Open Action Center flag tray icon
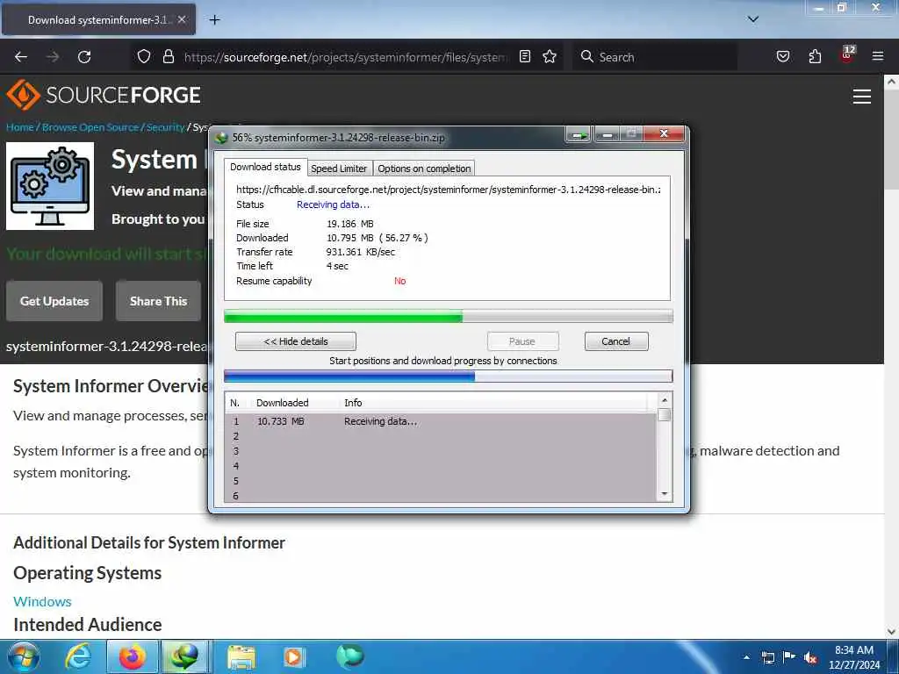899x674 pixels. [x=789, y=656]
